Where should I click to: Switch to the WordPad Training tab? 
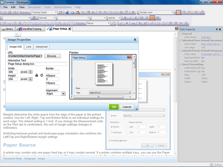click(x=30, y=29)
